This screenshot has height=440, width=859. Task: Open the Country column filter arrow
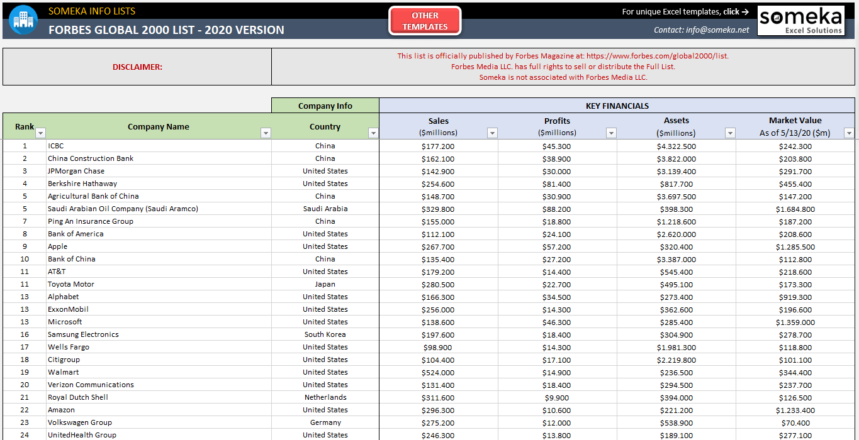coord(373,133)
